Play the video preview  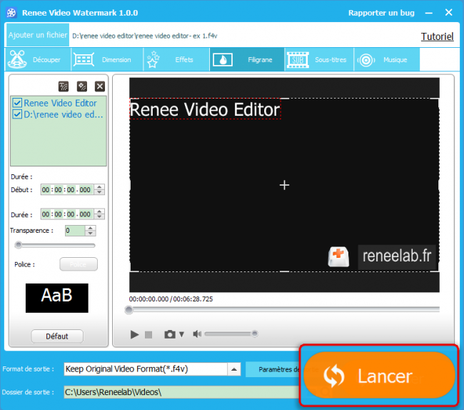(134, 334)
